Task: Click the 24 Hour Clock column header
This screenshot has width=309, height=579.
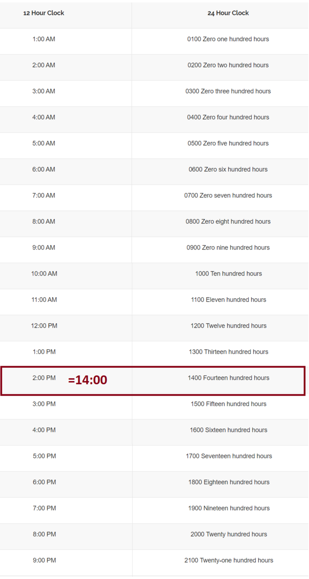Action: pyautogui.click(x=228, y=13)
